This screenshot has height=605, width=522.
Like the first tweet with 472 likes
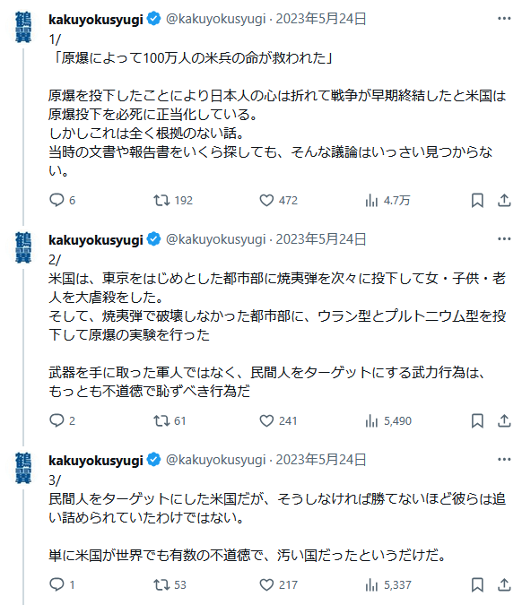tap(278, 200)
